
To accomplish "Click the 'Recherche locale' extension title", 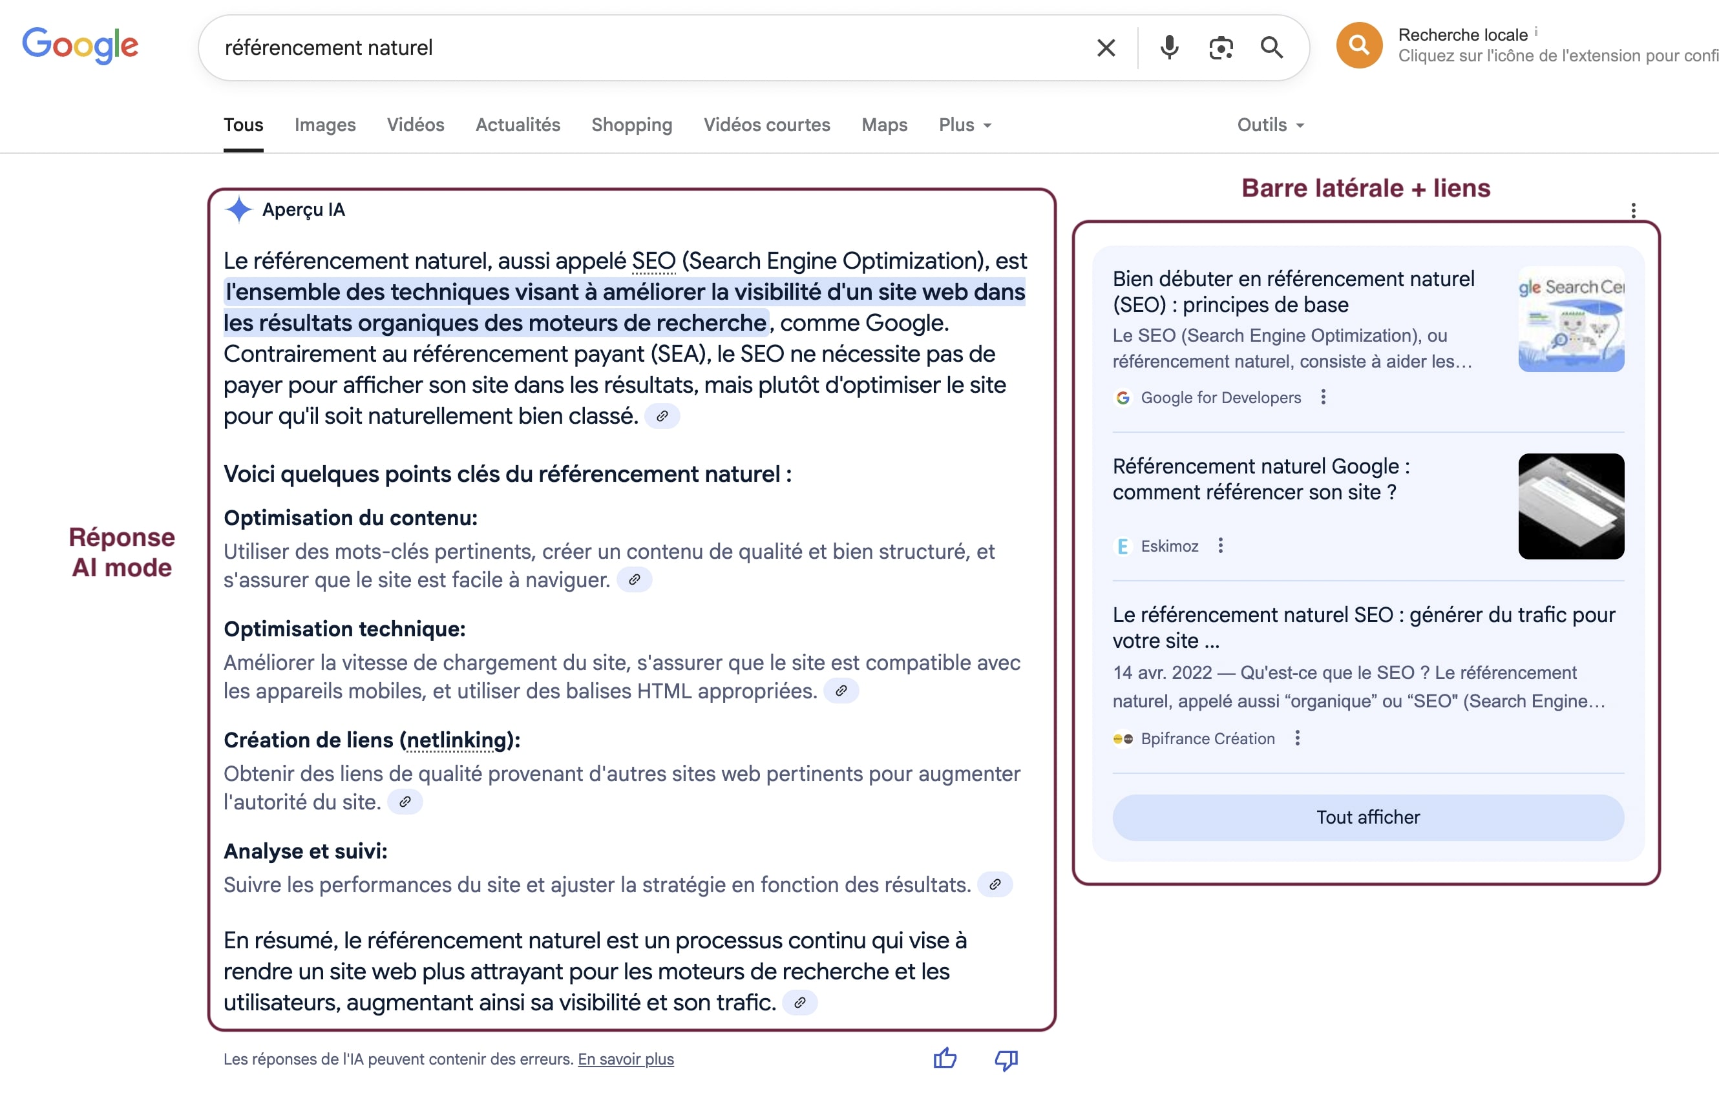I will (1462, 34).
